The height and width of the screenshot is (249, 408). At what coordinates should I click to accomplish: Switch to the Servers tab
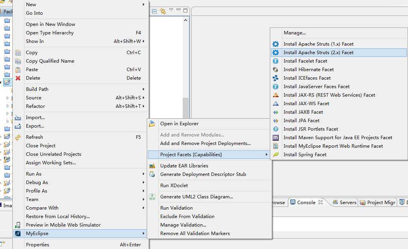345,202
